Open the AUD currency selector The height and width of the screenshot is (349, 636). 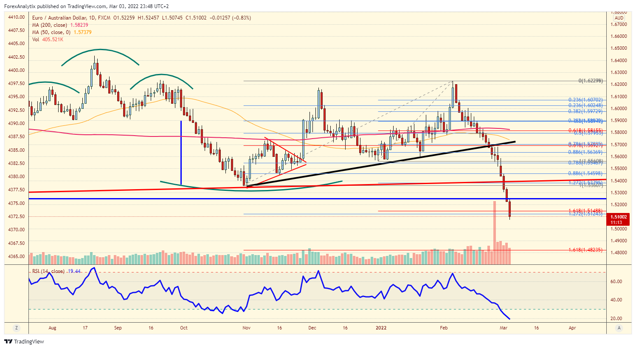pyautogui.click(x=619, y=18)
